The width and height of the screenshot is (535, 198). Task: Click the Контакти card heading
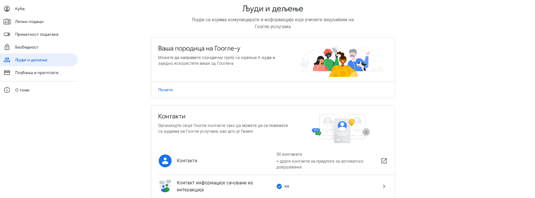point(172,116)
